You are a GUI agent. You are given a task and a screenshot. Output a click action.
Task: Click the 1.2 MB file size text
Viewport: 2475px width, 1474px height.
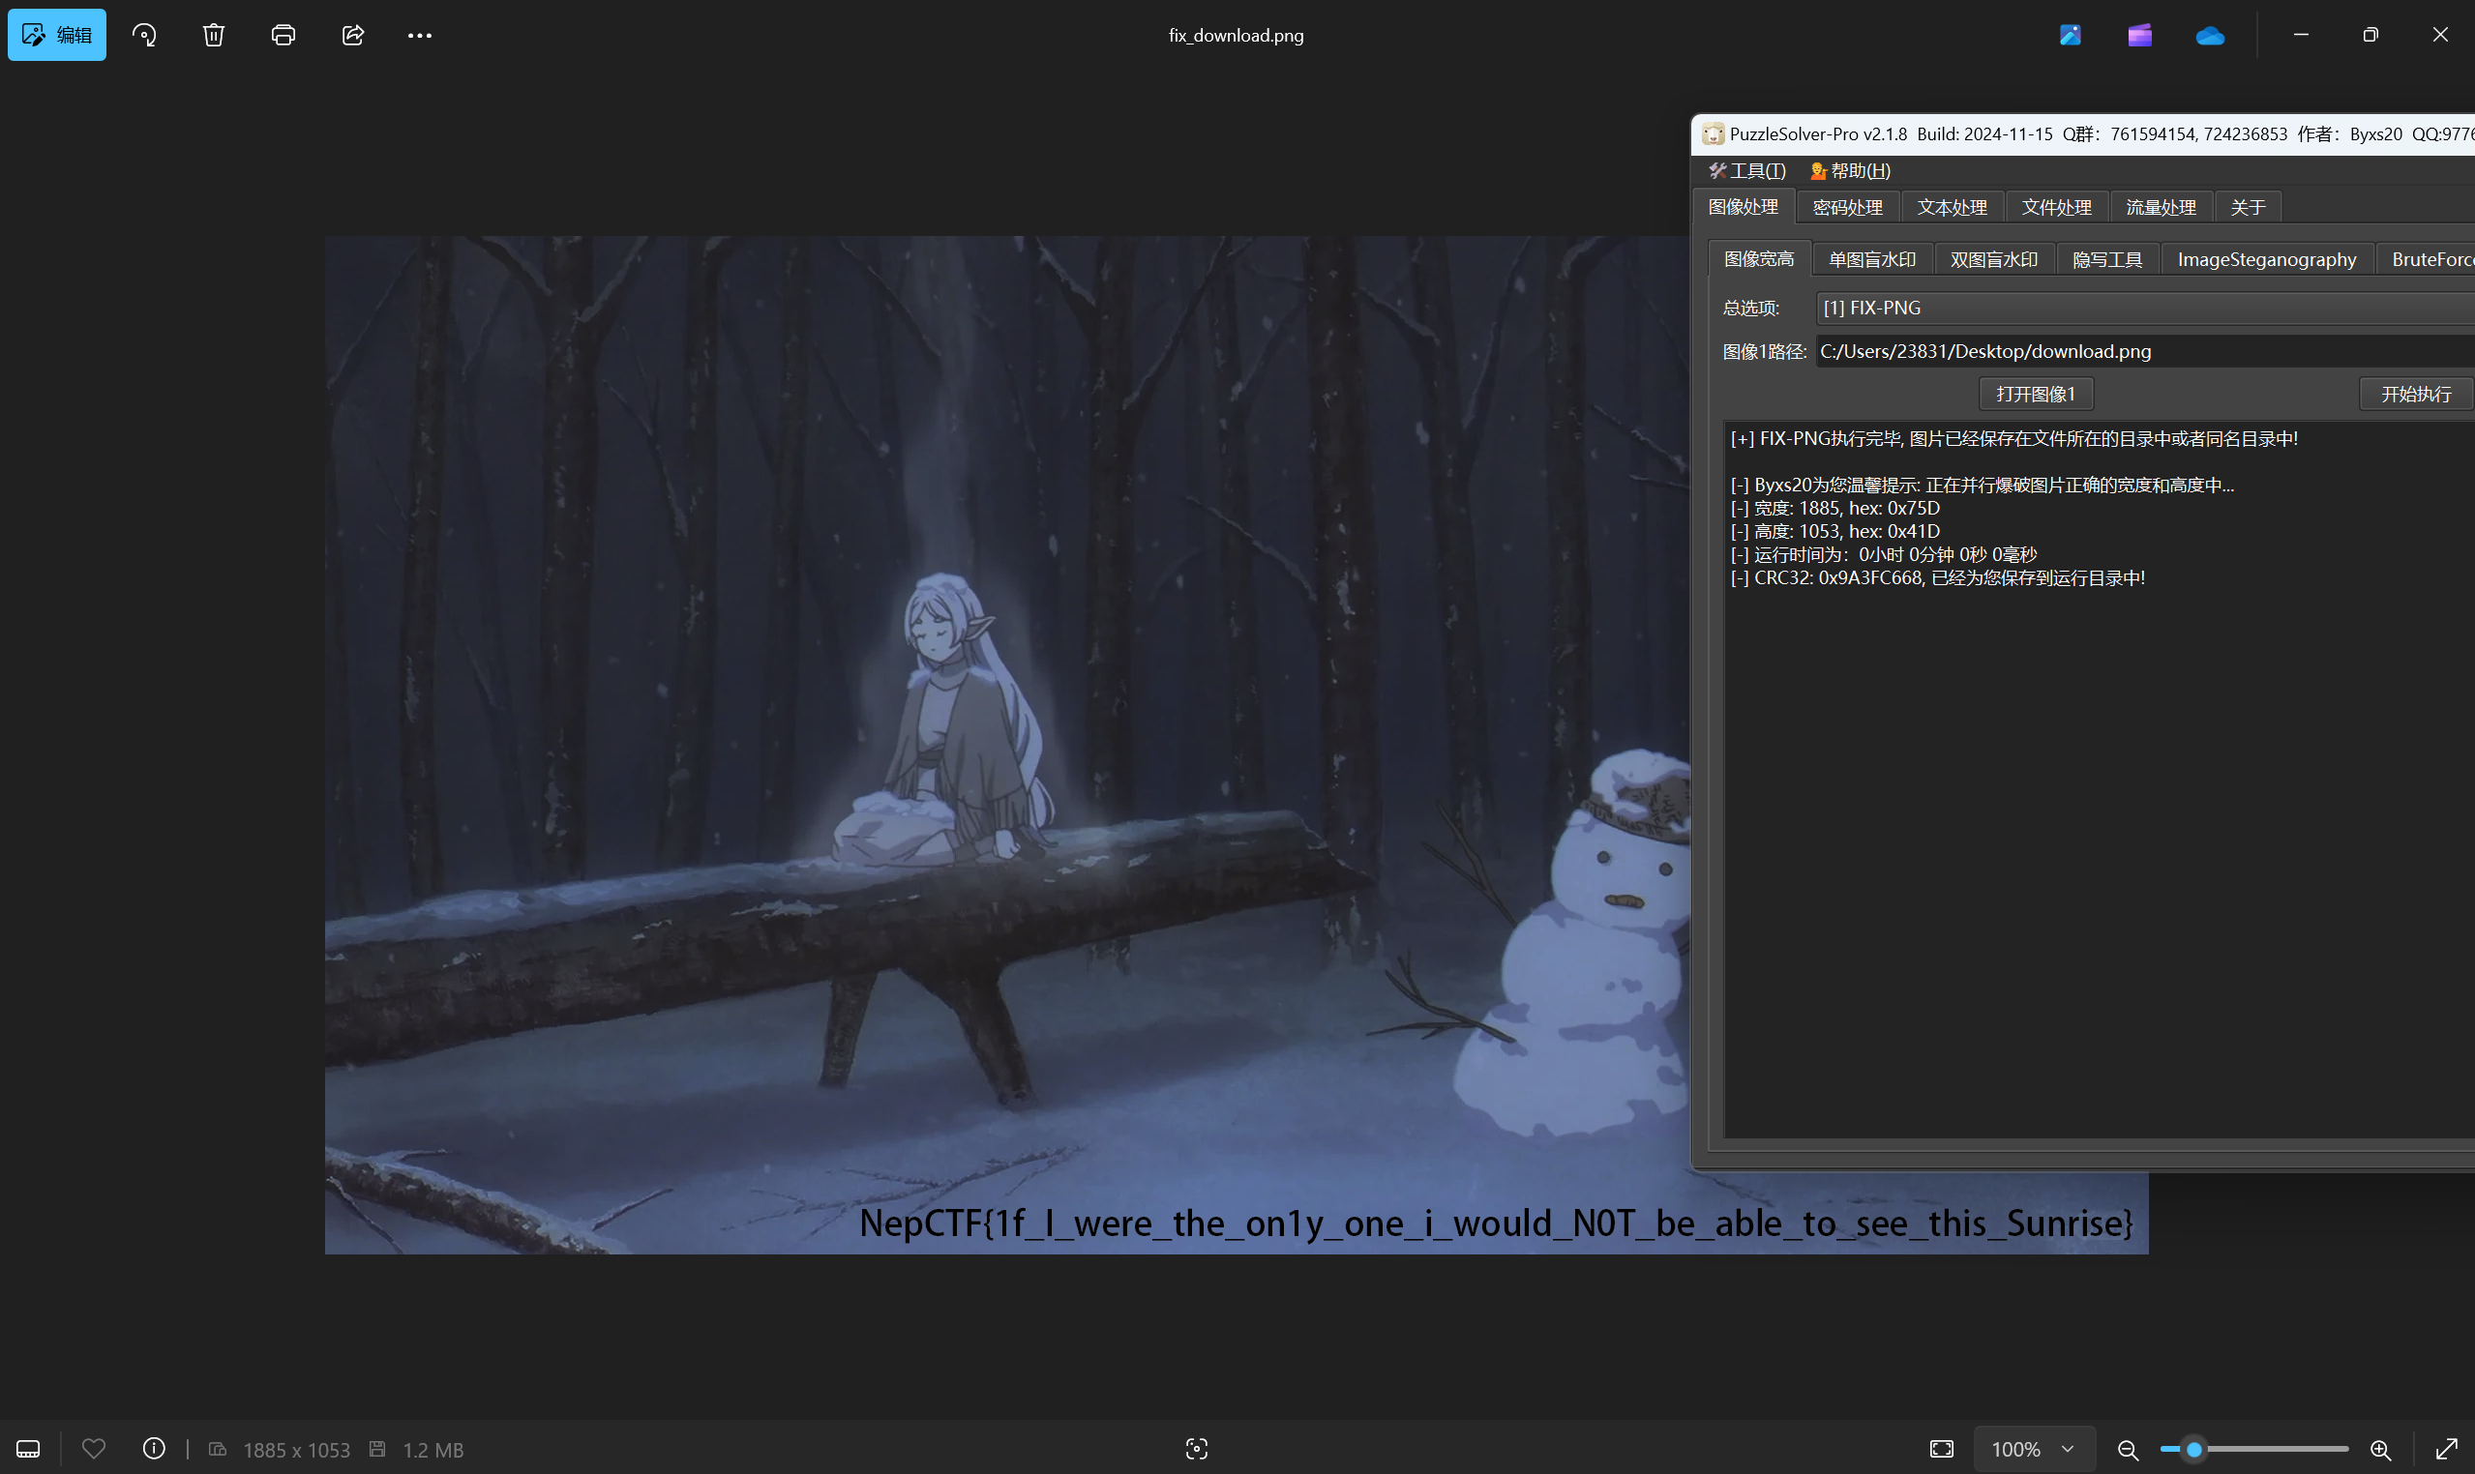pos(432,1450)
